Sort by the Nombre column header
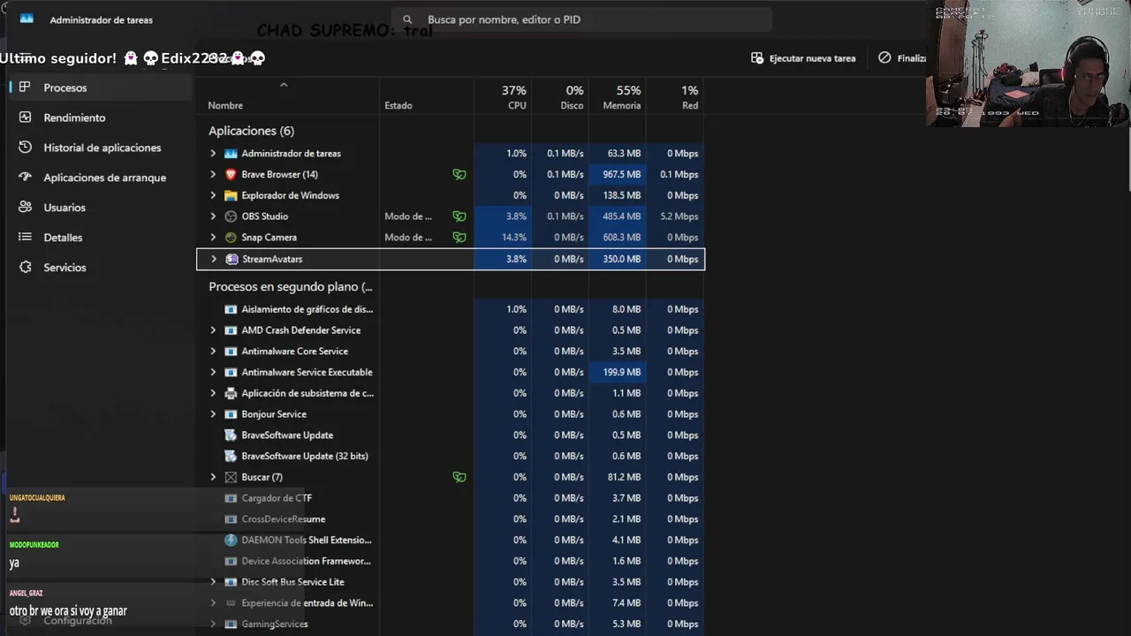Image resolution: width=1131 pixels, height=636 pixels. [x=287, y=96]
